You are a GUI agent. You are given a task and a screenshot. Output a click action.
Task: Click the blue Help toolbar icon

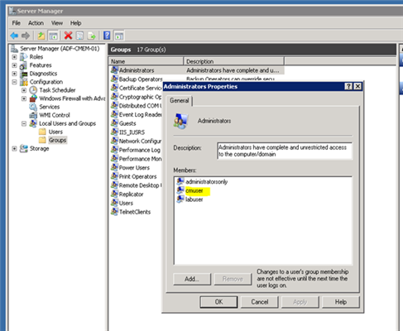click(x=107, y=36)
